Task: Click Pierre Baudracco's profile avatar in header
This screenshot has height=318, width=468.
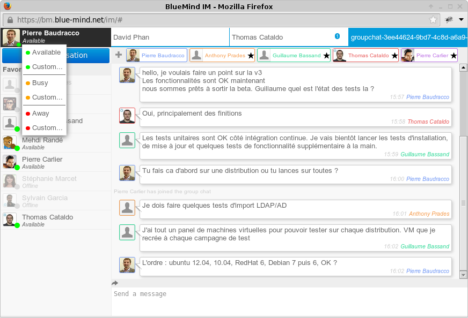Action: (x=11, y=37)
